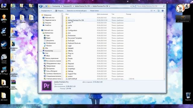Click the magnifier icon in the search box
This screenshot has height=108, width=193.
pos(164,6)
